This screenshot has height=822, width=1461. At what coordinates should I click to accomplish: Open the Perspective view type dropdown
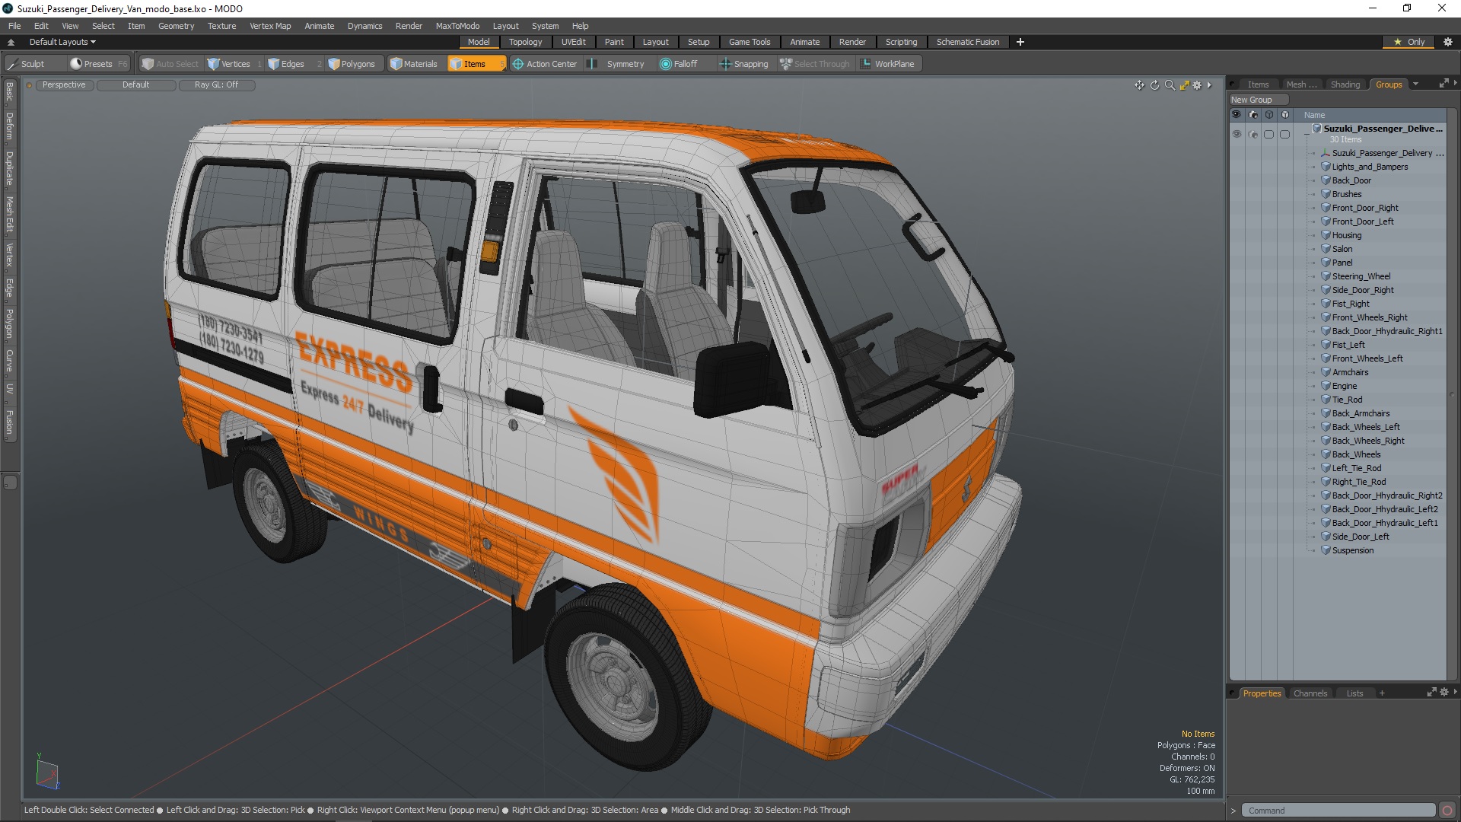(x=64, y=85)
